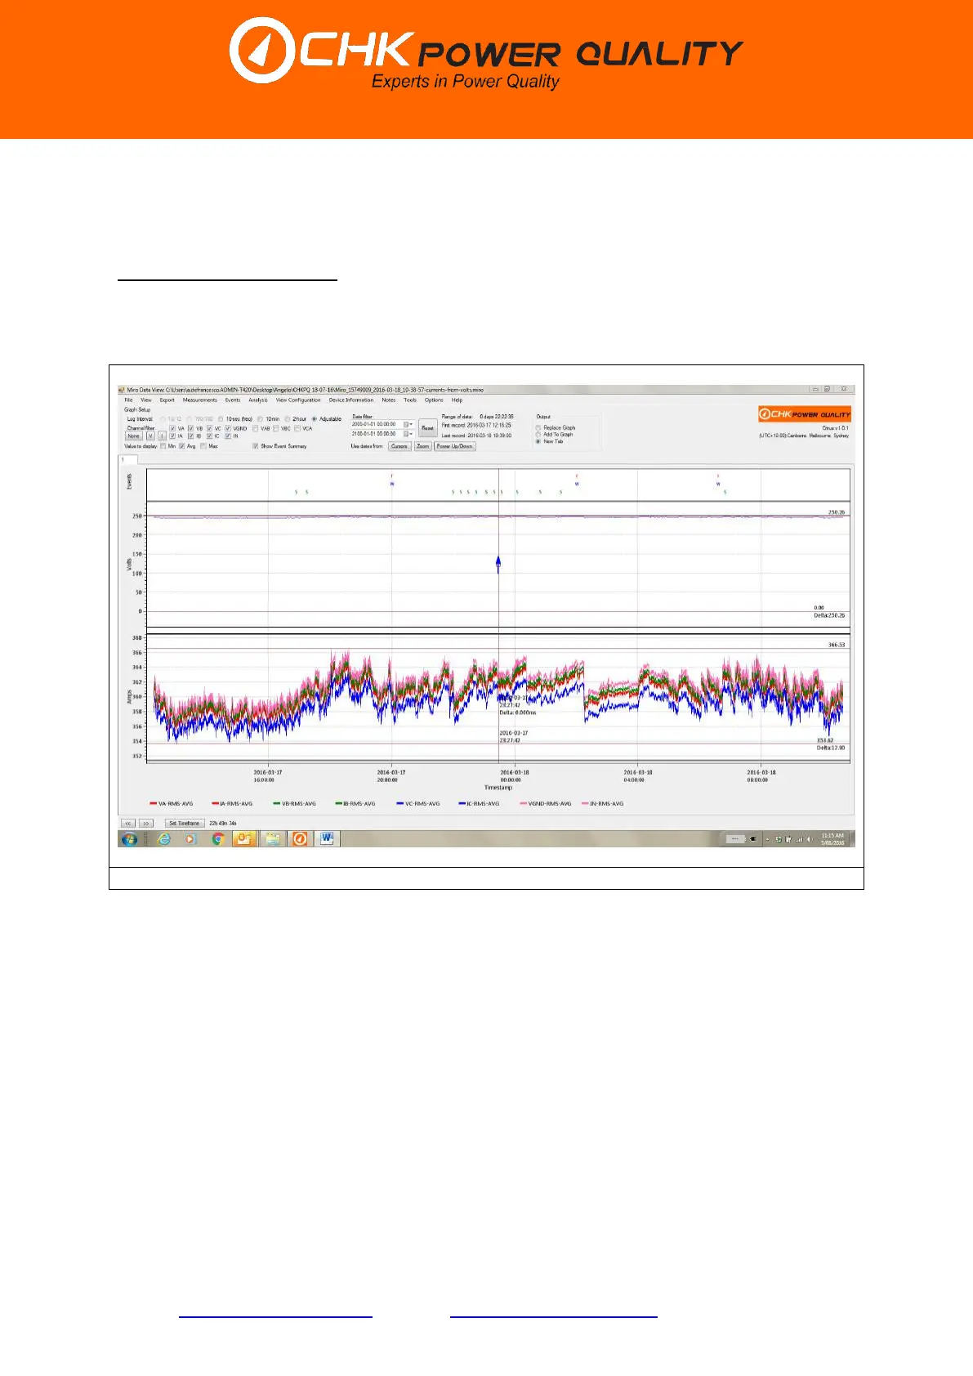Open Windows Media Player from taskbar
This screenshot has height=1376, width=973.
tap(190, 838)
